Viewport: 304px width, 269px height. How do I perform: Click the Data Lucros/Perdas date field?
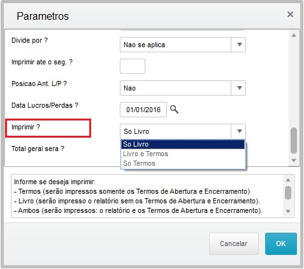(x=143, y=110)
